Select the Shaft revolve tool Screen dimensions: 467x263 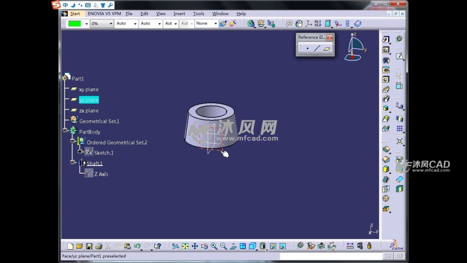[386, 60]
